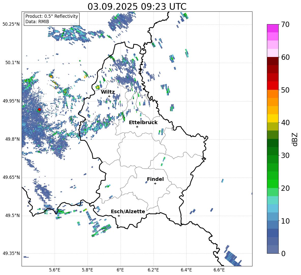The width and height of the screenshot is (301, 275).
Task: Click the dark maroon swatch below 60 dBZ
Action: [x=273, y=61]
